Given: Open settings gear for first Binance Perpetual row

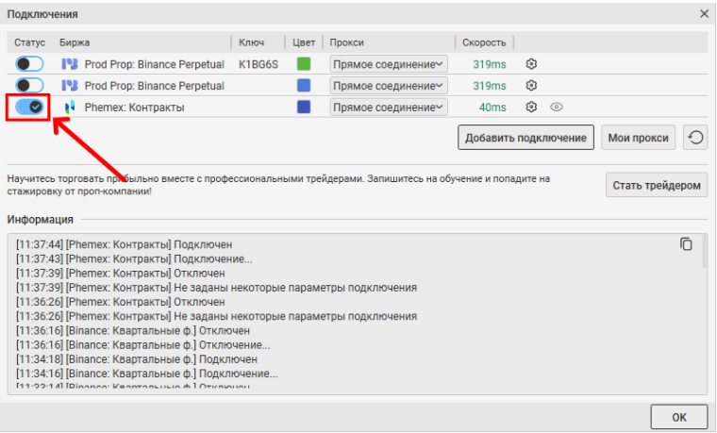Looking at the screenshot, I should coord(532,64).
